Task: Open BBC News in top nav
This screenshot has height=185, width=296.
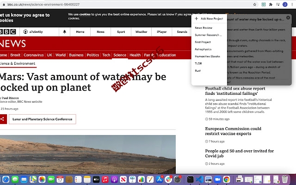Action: coord(101,32)
